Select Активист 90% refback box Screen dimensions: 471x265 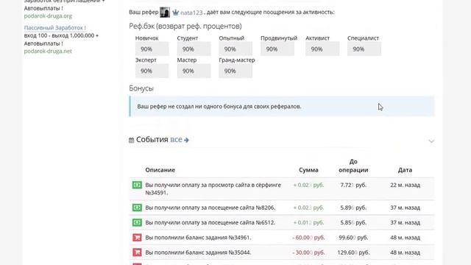[x=322, y=49]
